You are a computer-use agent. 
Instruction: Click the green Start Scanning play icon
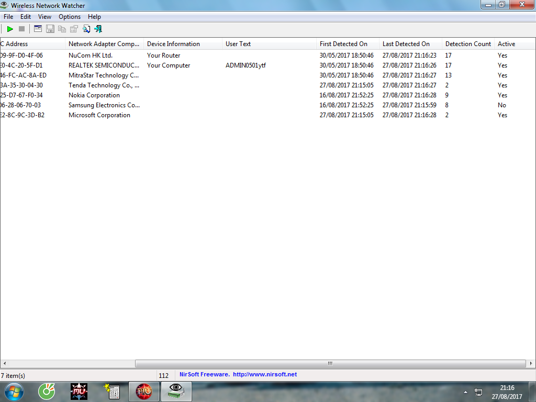(10, 29)
